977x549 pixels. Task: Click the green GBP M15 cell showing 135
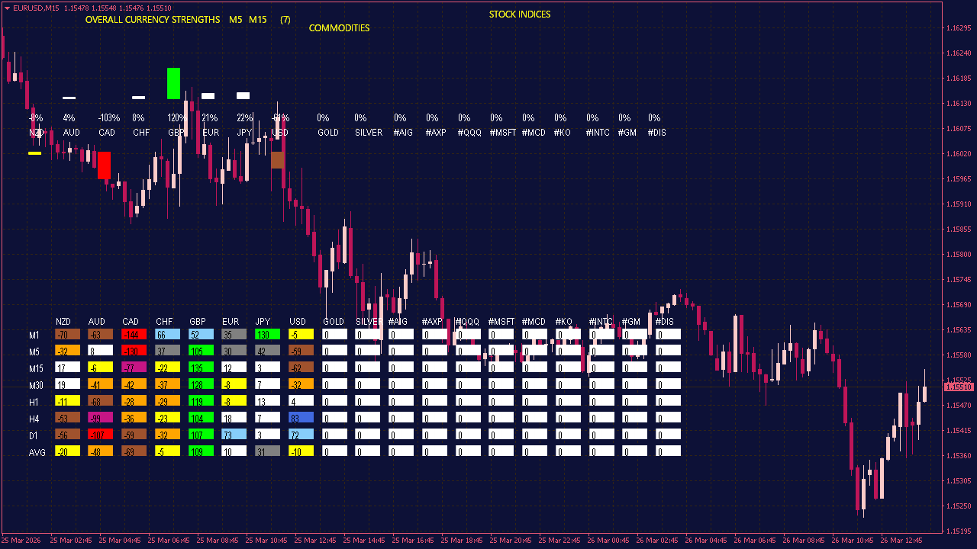click(202, 368)
